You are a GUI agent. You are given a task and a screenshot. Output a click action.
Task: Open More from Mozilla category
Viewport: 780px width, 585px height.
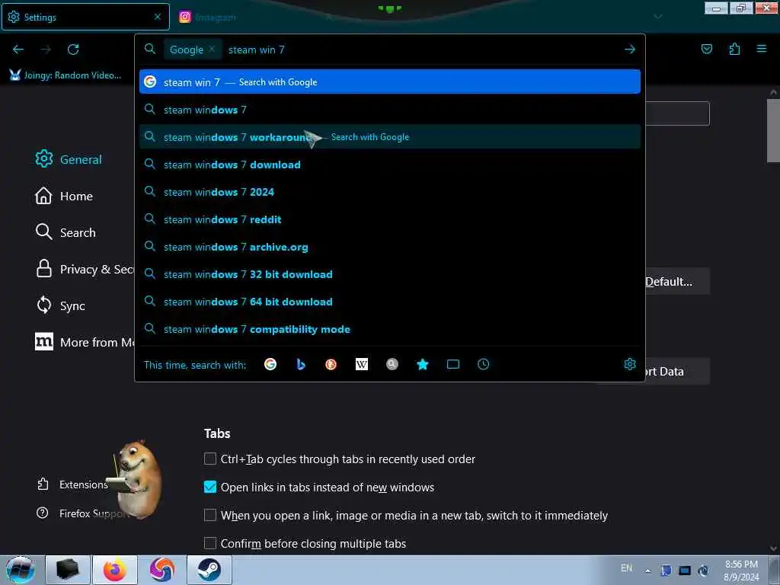tap(84, 342)
